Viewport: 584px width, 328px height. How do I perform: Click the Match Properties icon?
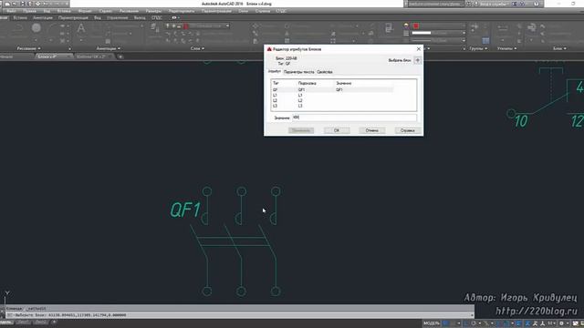coord(389,27)
